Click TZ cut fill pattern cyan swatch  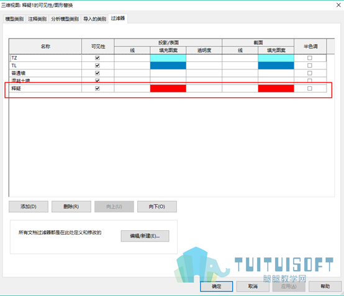point(276,58)
